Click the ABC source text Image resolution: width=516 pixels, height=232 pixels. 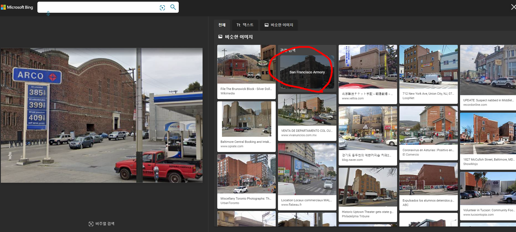click(405, 205)
